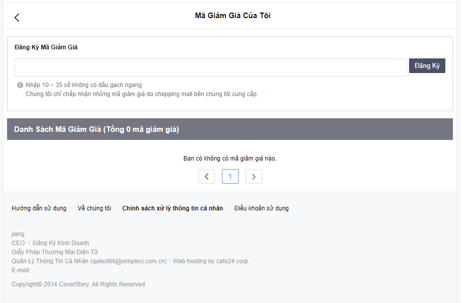Click the Đăng Ký Mã Giảm Giá section label
Viewport: 461px width, 303px height.
point(46,47)
